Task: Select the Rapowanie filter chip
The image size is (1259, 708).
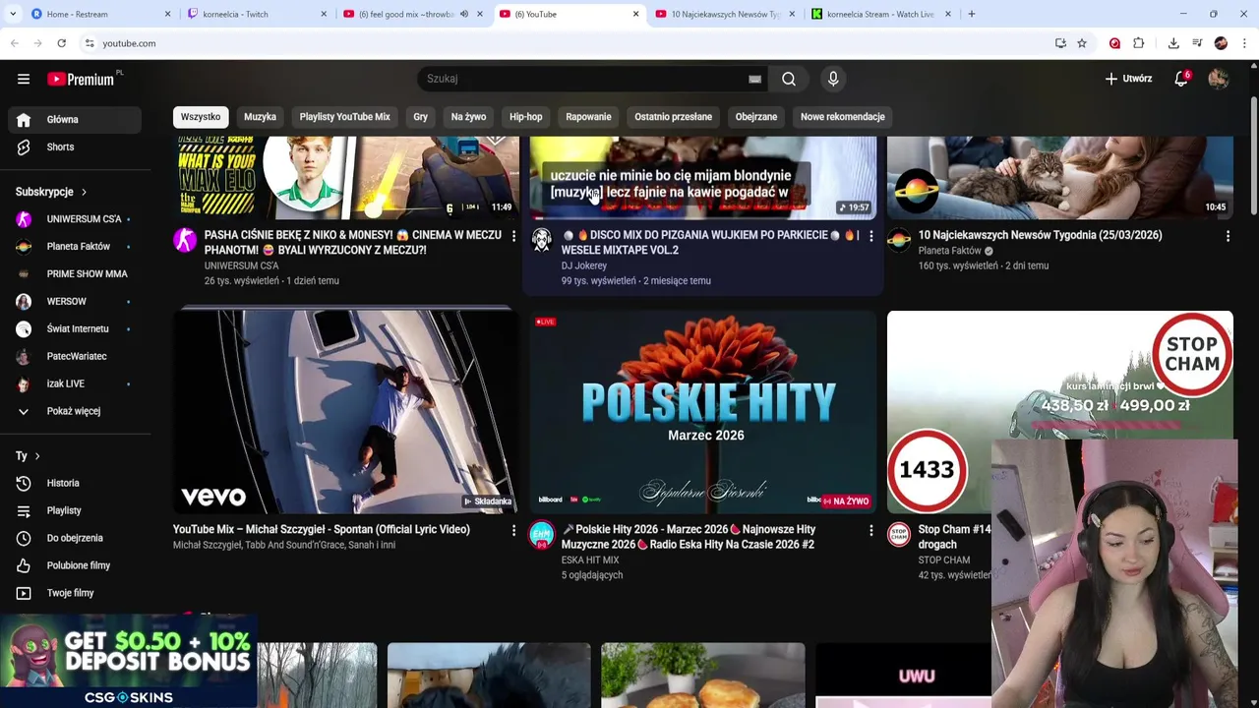Action: click(588, 116)
